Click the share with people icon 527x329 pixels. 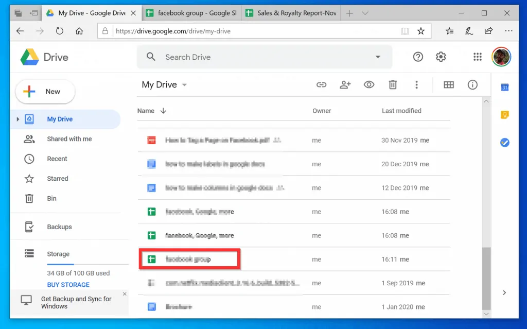pos(345,85)
